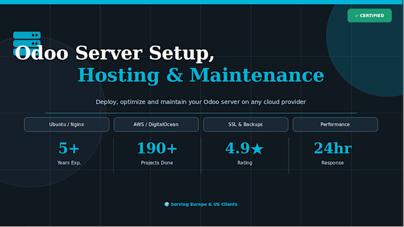Click the green CERTIFIED badge

click(370, 15)
